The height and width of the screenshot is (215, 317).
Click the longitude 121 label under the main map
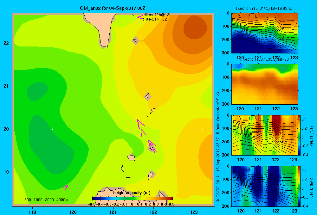pos(113,212)
